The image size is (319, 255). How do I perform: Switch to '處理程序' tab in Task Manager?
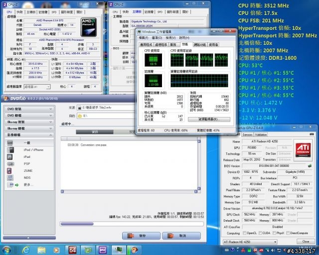tap(161, 45)
